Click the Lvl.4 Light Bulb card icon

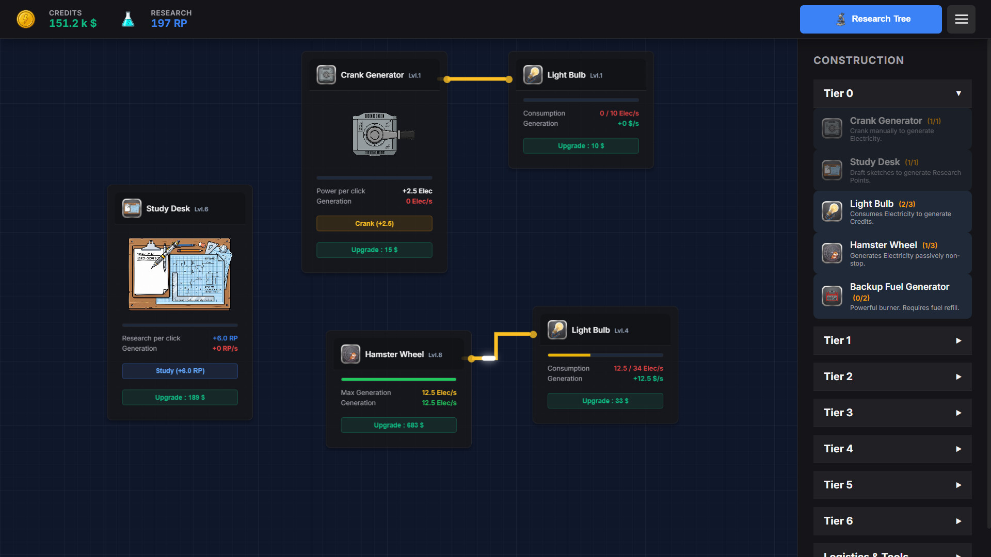(557, 330)
